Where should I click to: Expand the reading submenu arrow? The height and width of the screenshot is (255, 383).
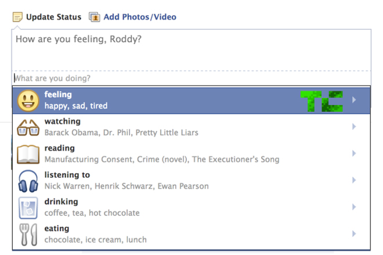(354, 154)
